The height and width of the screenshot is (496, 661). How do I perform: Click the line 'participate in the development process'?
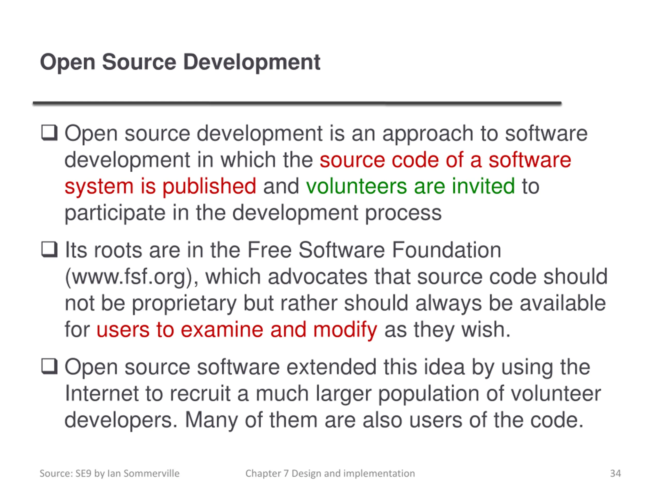pos(253,213)
